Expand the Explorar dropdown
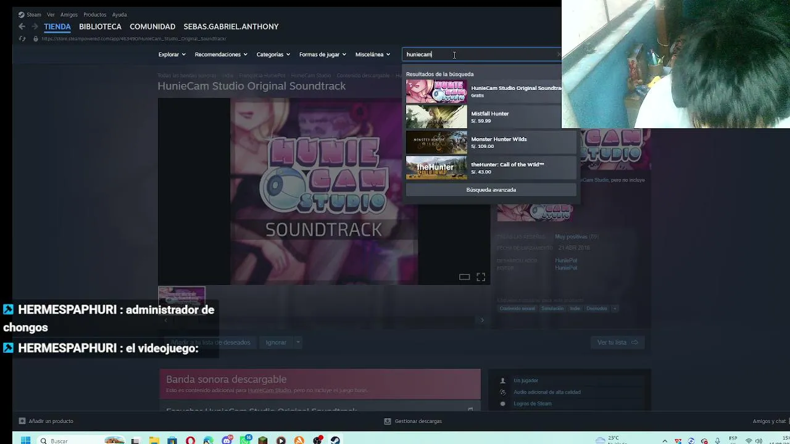 [172, 54]
